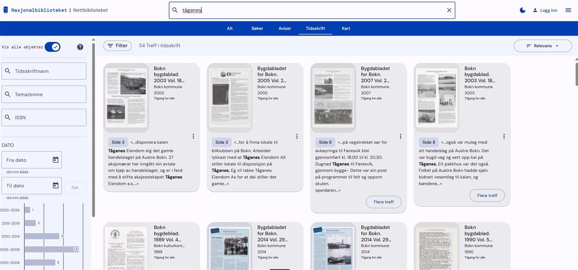Image resolution: width=578 pixels, height=270 pixels.
Task: Open the calendar picker for Til dato
Action: click(55, 186)
